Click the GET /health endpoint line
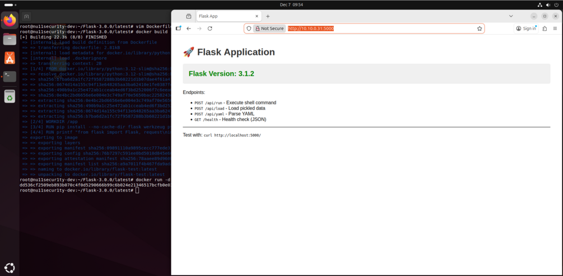Screen dimensions: 563x276 [x=230, y=119]
